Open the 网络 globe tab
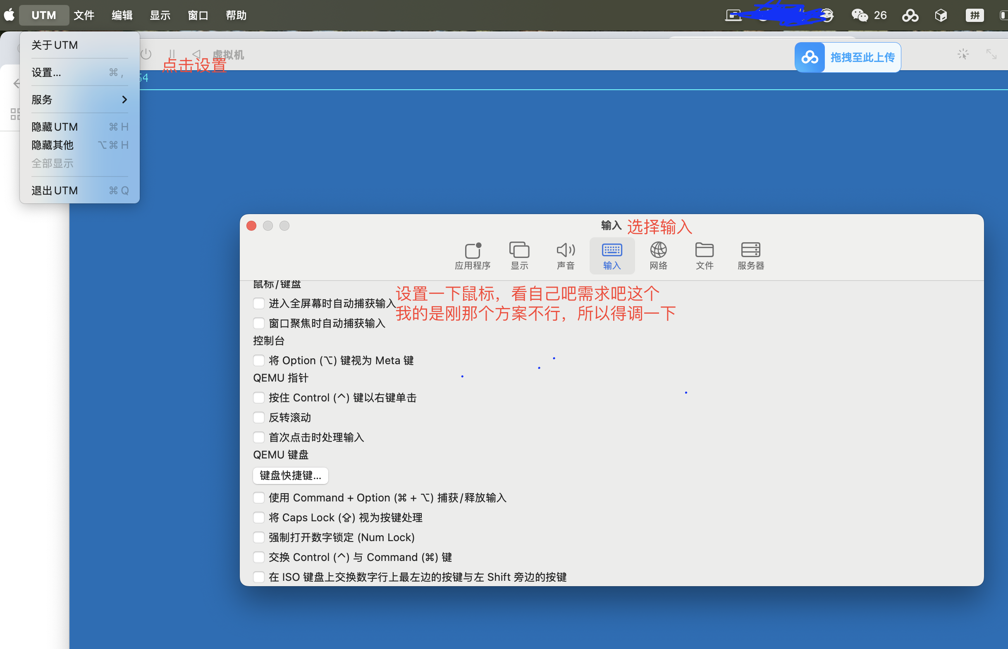1008x649 pixels. click(658, 256)
